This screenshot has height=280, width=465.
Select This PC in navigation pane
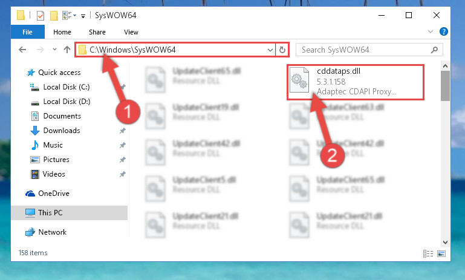tap(70, 213)
